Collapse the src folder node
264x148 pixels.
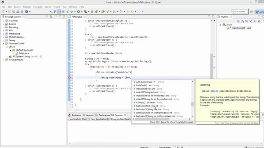[7, 47]
